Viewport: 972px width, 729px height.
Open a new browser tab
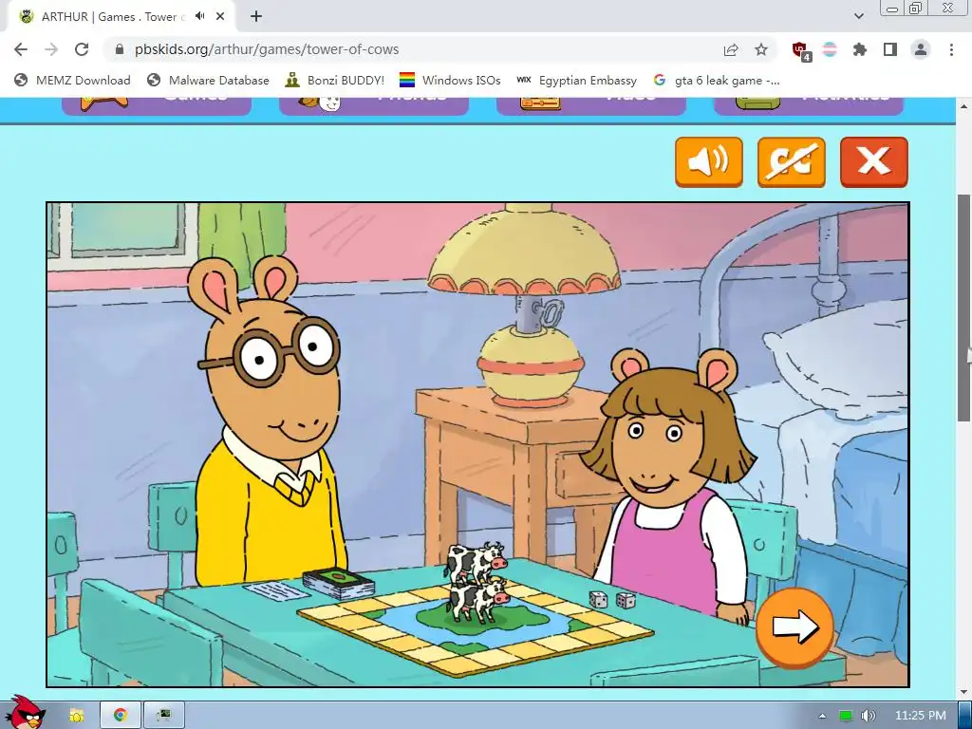click(256, 17)
